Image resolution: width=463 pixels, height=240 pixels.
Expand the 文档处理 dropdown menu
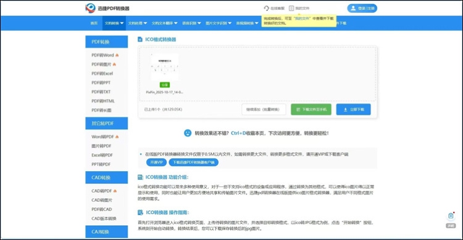(x=138, y=23)
